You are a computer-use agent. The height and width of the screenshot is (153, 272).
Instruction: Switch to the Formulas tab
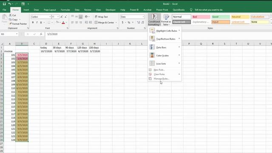coord(65,10)
